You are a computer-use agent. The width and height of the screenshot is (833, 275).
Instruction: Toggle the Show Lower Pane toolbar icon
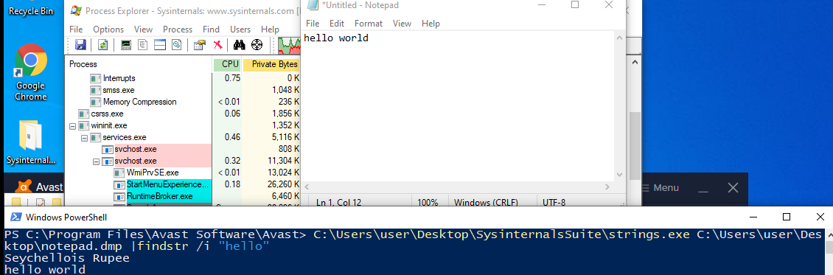click(160, 44)
